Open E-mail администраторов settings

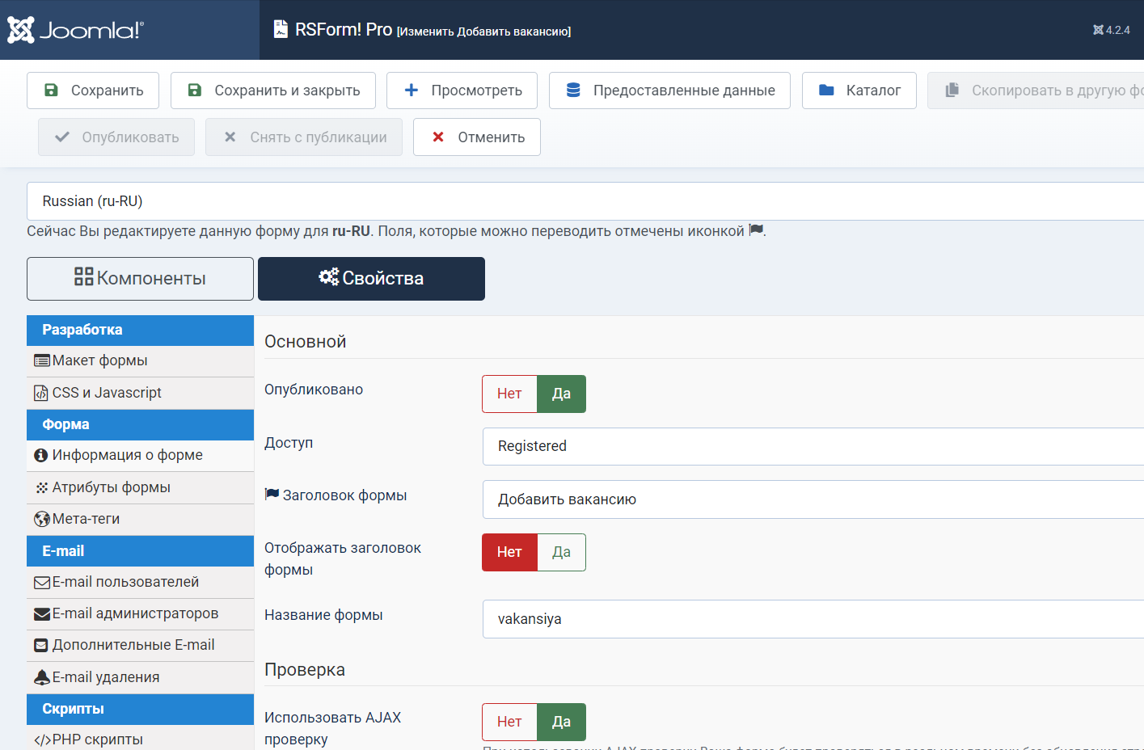point(135,613)
